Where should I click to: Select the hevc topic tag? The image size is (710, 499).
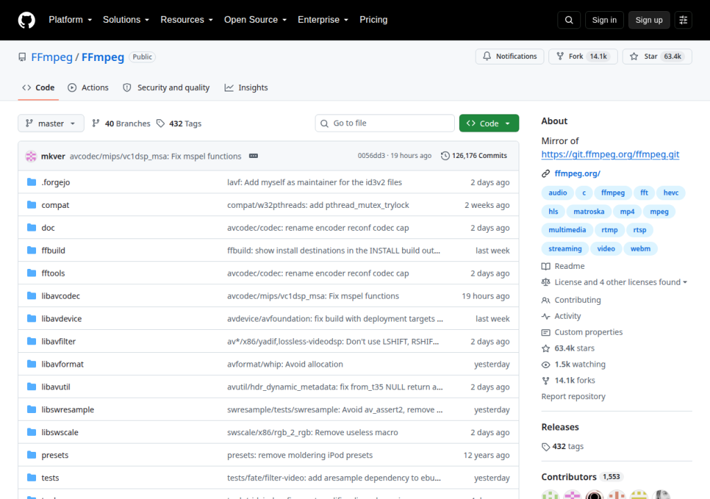[670, 193]
